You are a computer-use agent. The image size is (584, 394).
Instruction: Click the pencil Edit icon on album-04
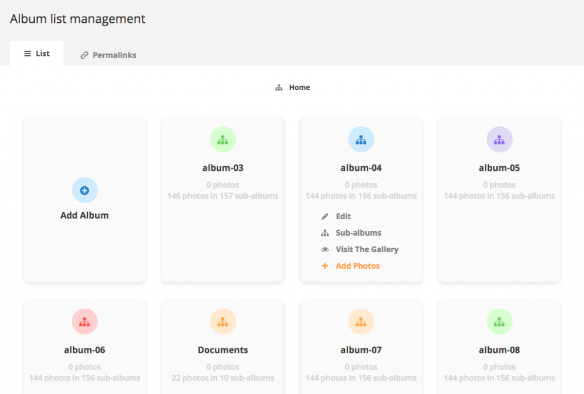(325, 216)
